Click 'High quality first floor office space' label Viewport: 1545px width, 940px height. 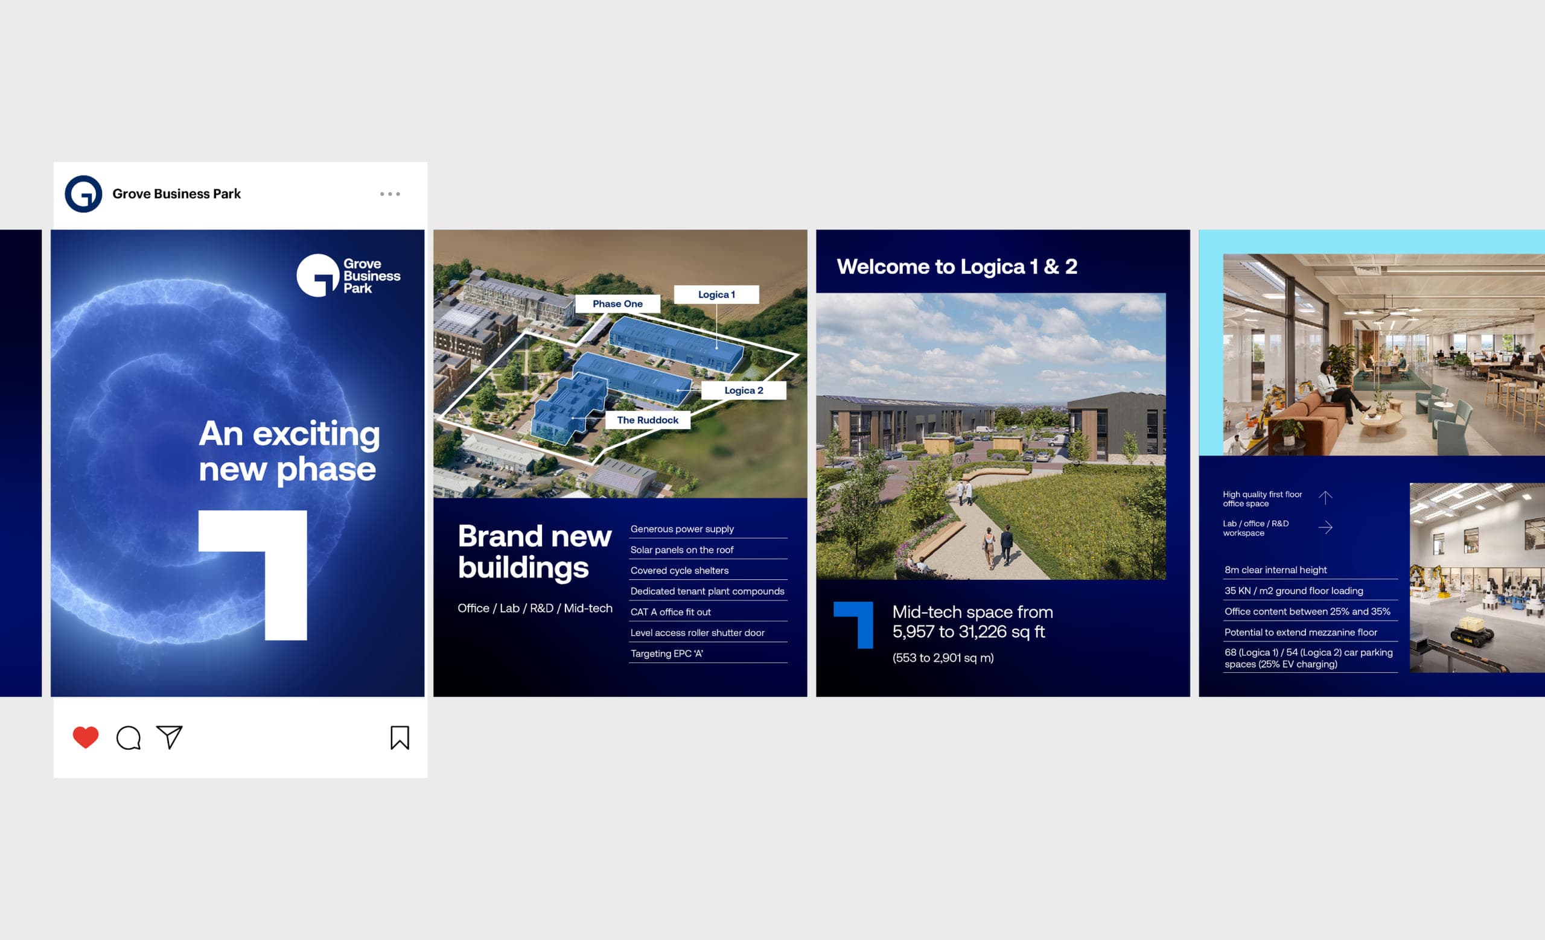coord(1262,499)
